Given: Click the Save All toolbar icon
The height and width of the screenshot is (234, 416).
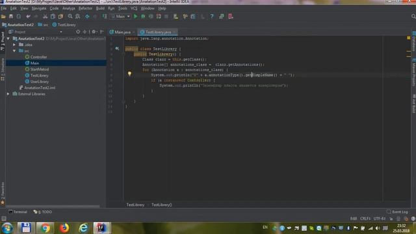Looking at the screenshot, I should [x=11, y=16].
